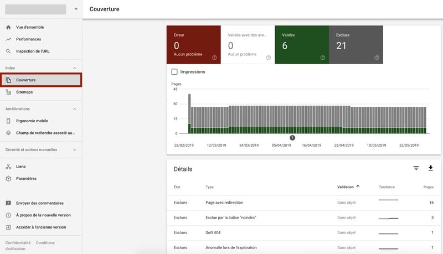Toggle the green Valides status card
The image size is (443, 254).
click(301, 45)
